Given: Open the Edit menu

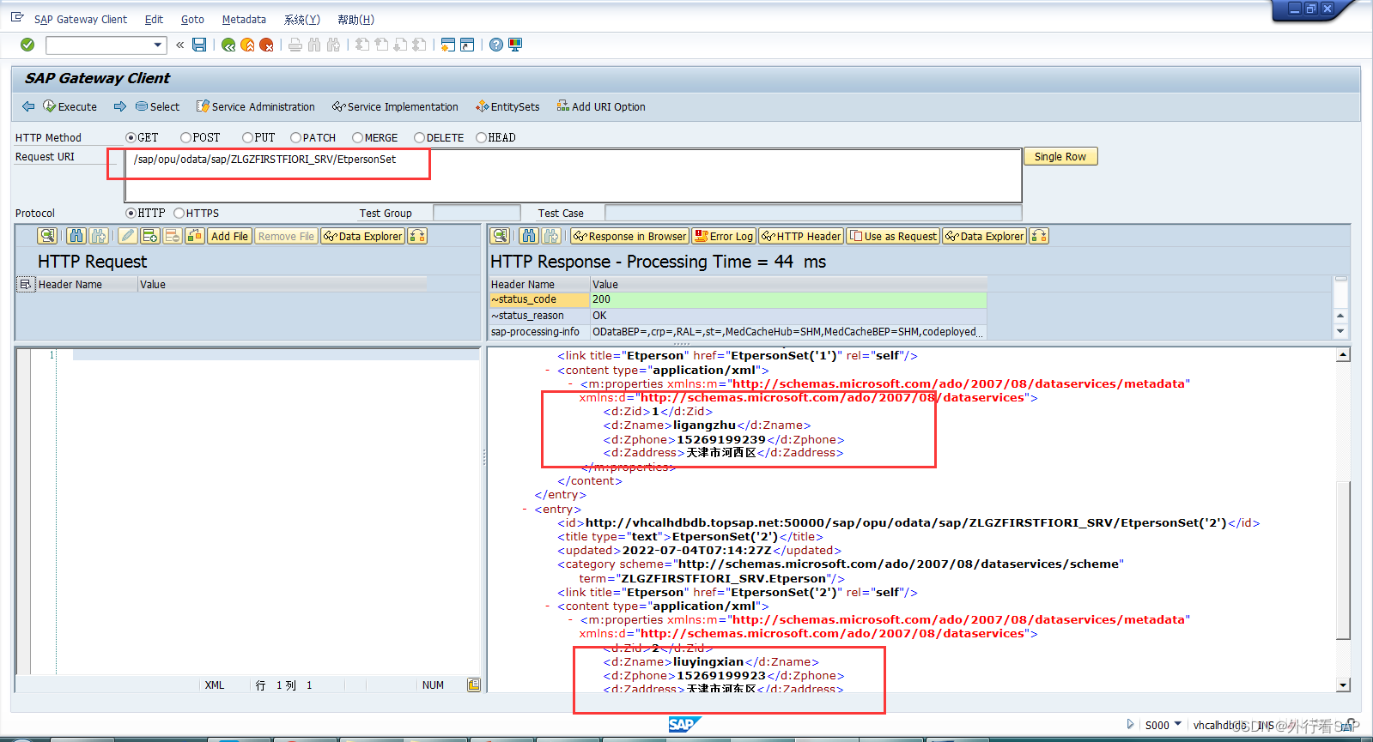Looking at the screenshot, I should 154,19.
